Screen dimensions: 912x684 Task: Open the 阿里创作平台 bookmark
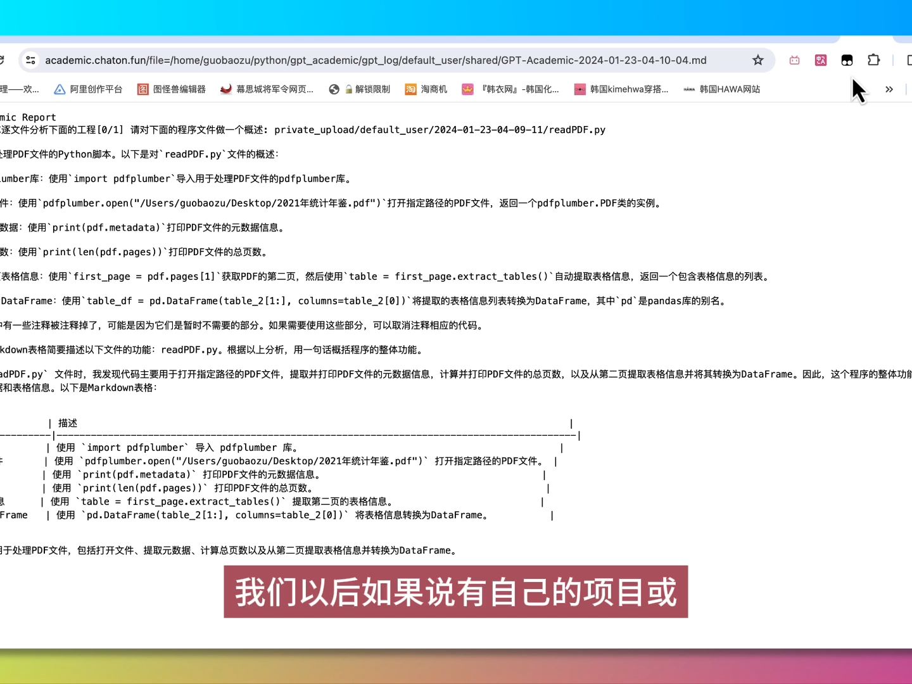(88, 89)
